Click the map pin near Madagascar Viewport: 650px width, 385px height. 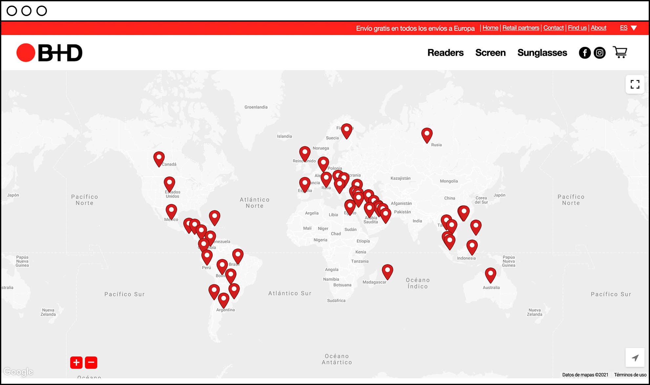click(388, 271)
